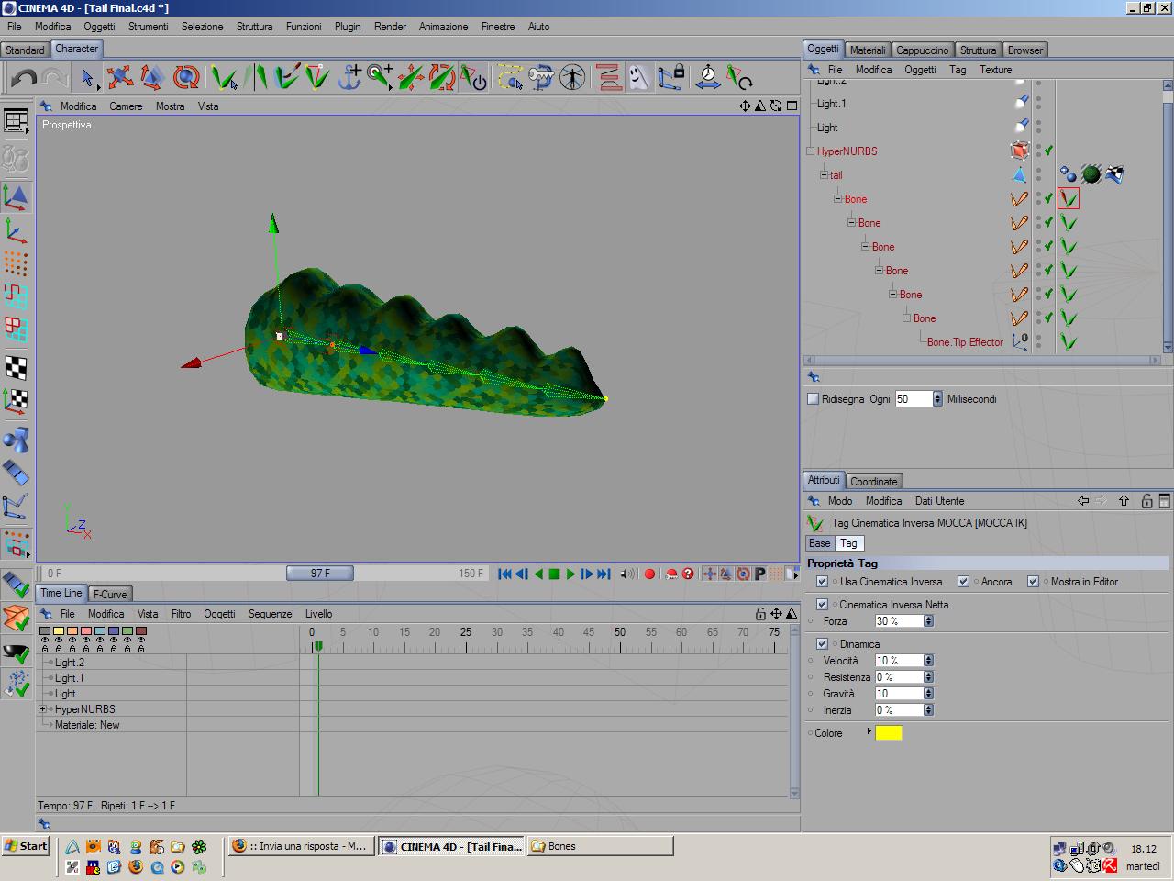
Task: Switch to the Standard layout tab
Action: 25,50
